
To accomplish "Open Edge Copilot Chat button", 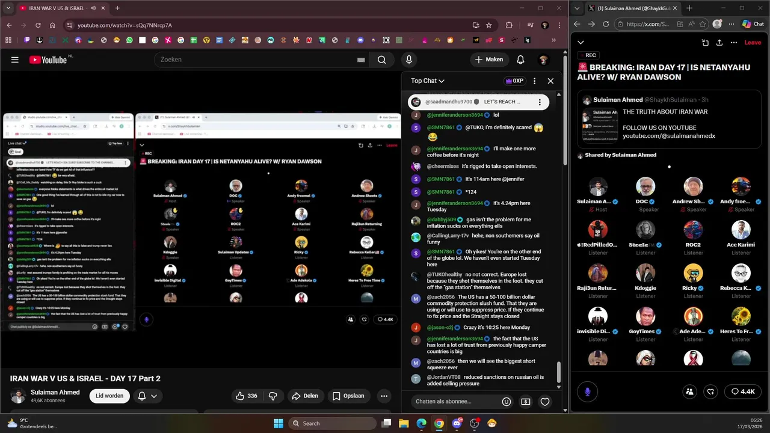I will tap(753, 24).
